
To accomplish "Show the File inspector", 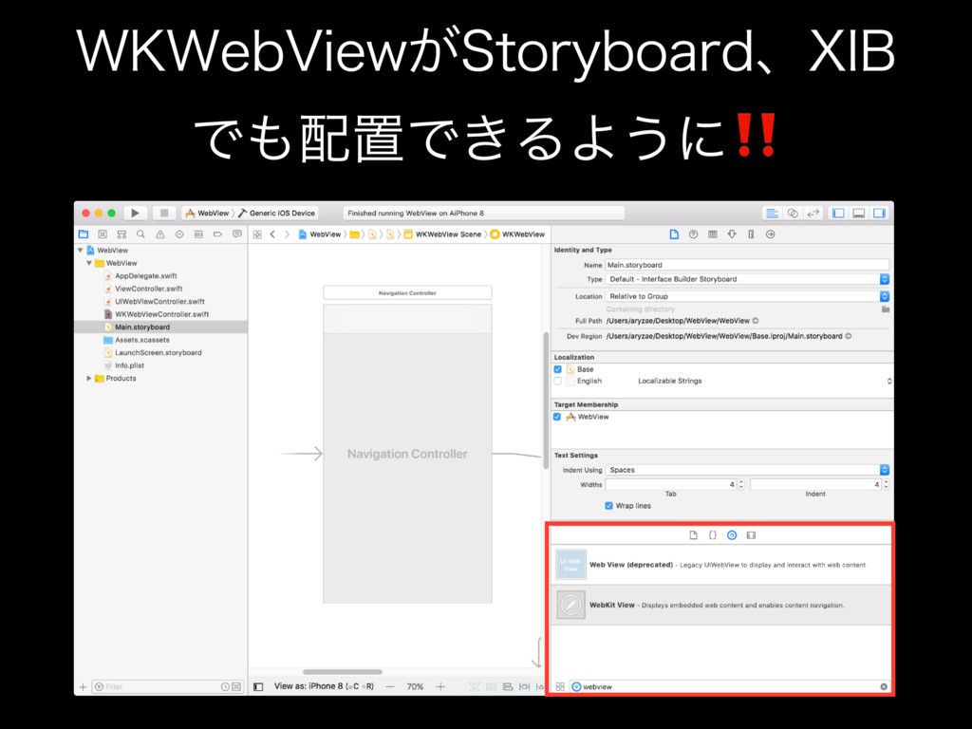I will pos(675,234).
